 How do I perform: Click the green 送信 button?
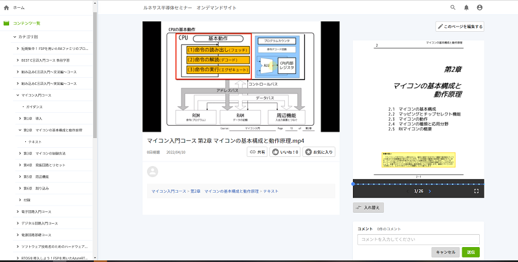tap(471, 252)
